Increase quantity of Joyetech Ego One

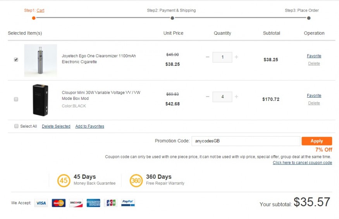[x=236, y=57]
